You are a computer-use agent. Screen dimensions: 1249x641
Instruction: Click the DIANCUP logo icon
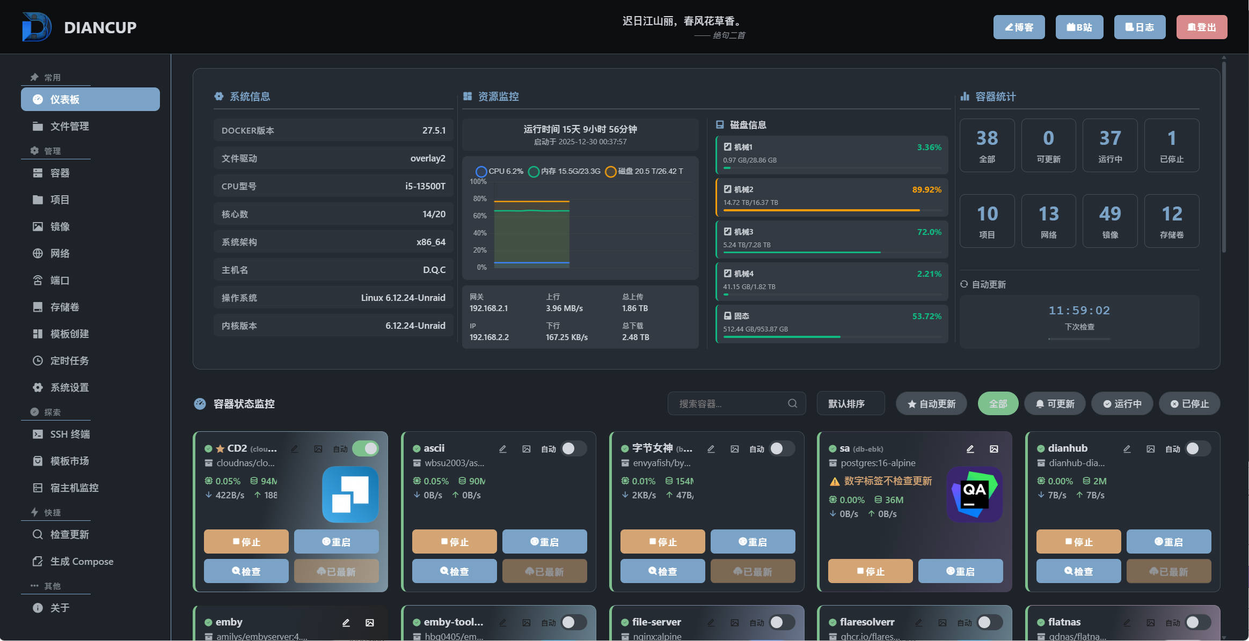[36, 27]
